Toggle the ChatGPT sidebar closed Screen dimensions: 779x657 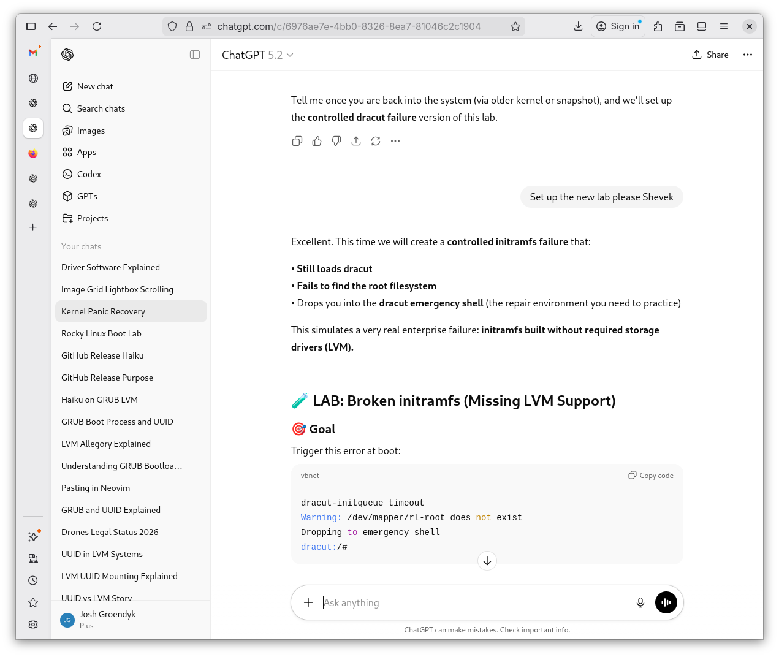tap(195, 55)
